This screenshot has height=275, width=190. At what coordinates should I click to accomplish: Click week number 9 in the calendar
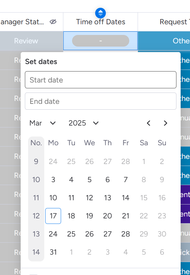pos(36,161)
